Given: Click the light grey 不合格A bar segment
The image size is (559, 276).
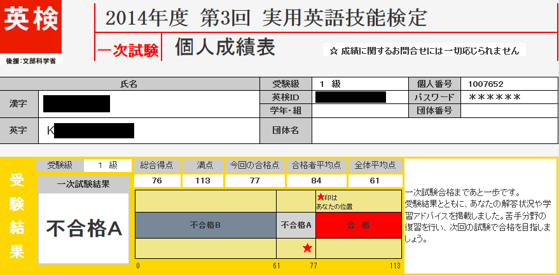Looking at the screenshot, I should (x=296, y=225).
